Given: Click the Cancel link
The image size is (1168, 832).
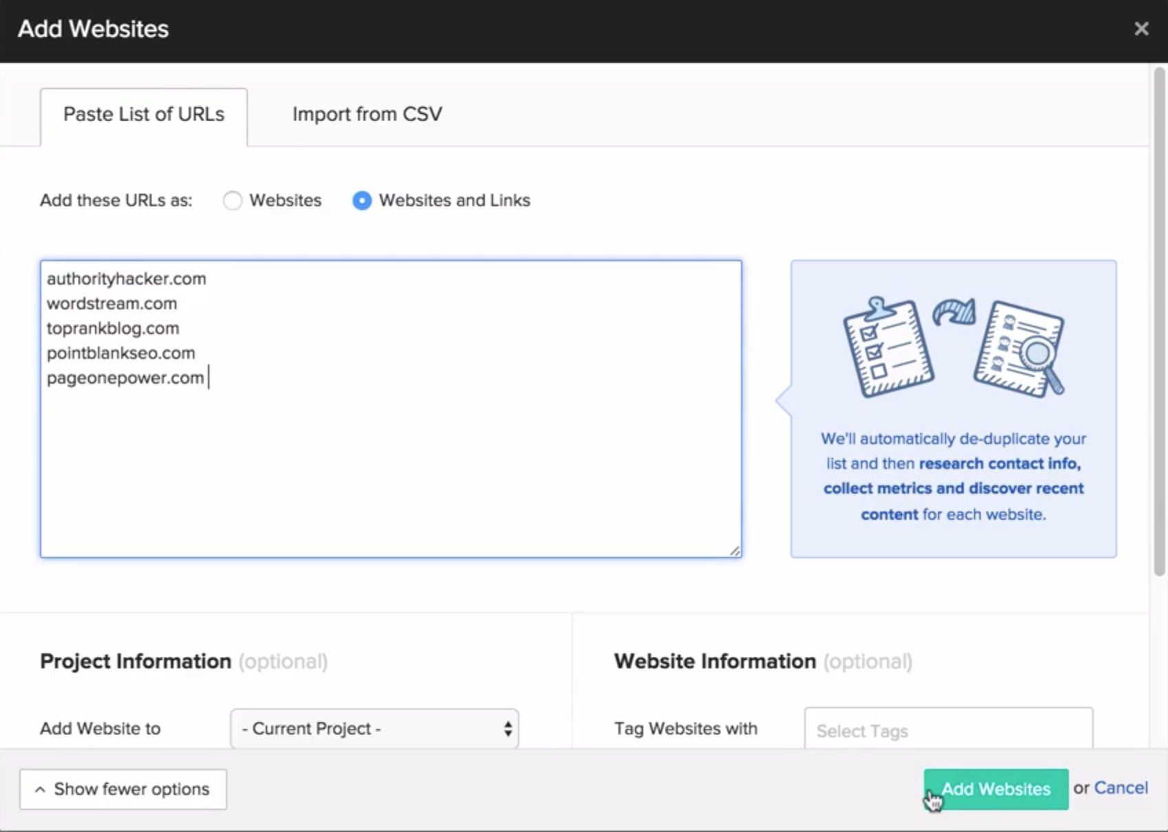Looking at the screenshot, I should (1121, 788).
